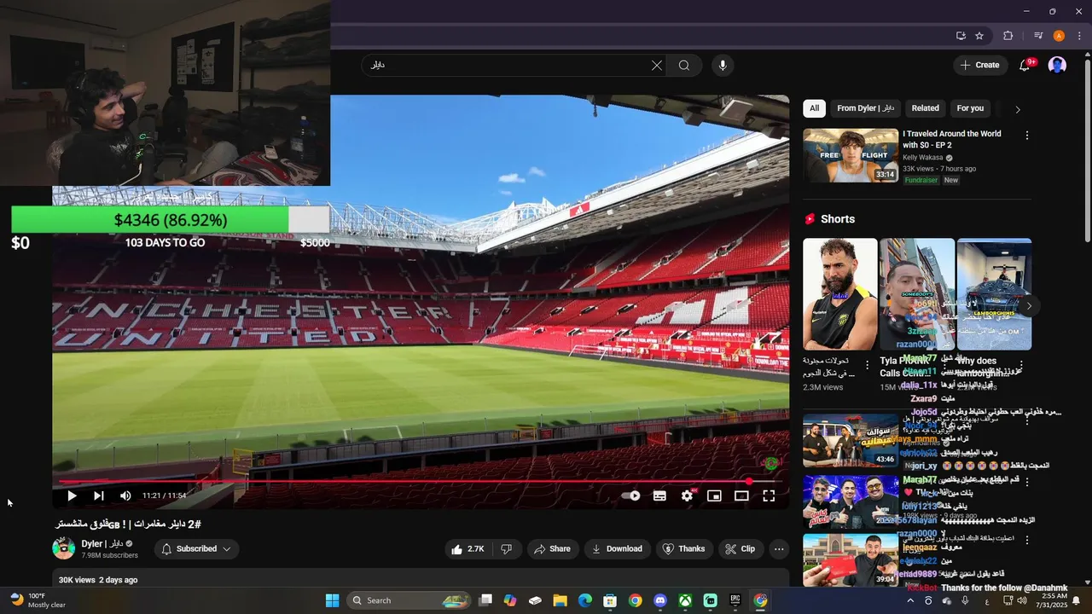Click the taskbar Search box
1092x614 pixels.
click(409, 600)
